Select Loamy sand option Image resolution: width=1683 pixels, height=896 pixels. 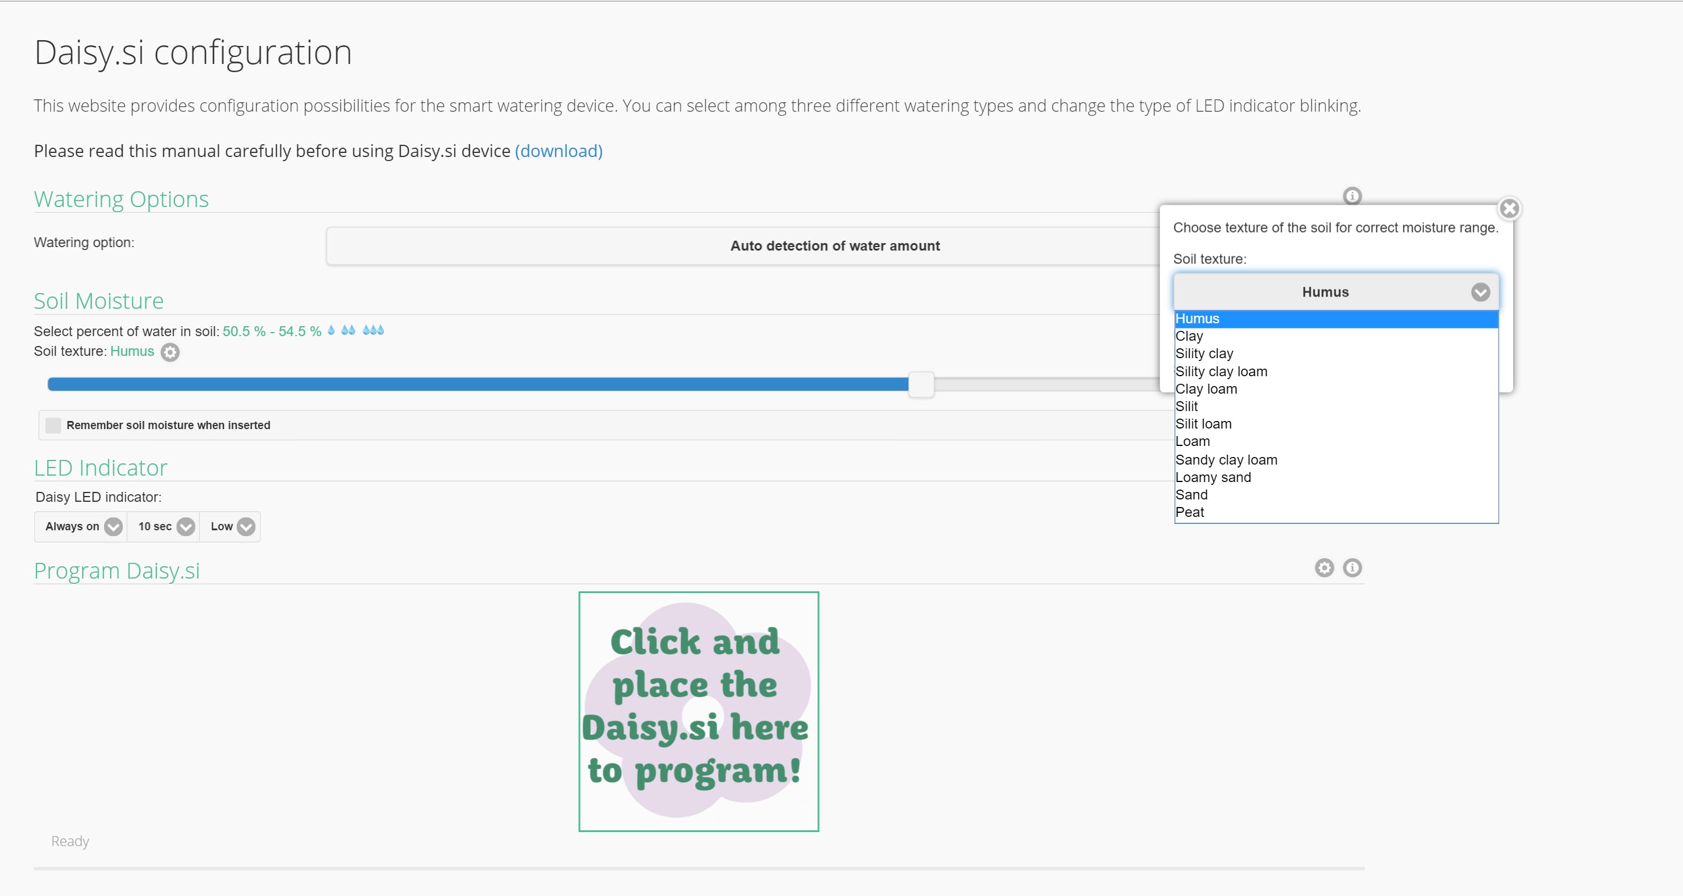[1336, 477]
